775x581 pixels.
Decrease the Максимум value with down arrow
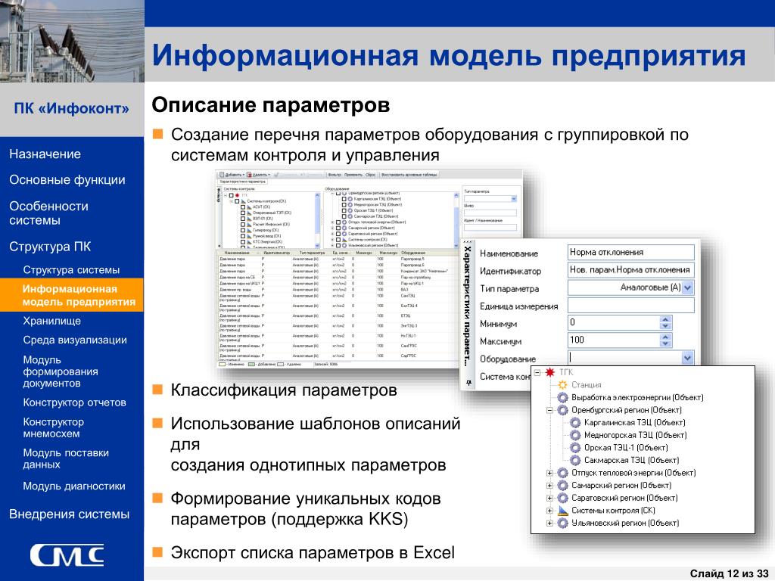pos(665,343)
